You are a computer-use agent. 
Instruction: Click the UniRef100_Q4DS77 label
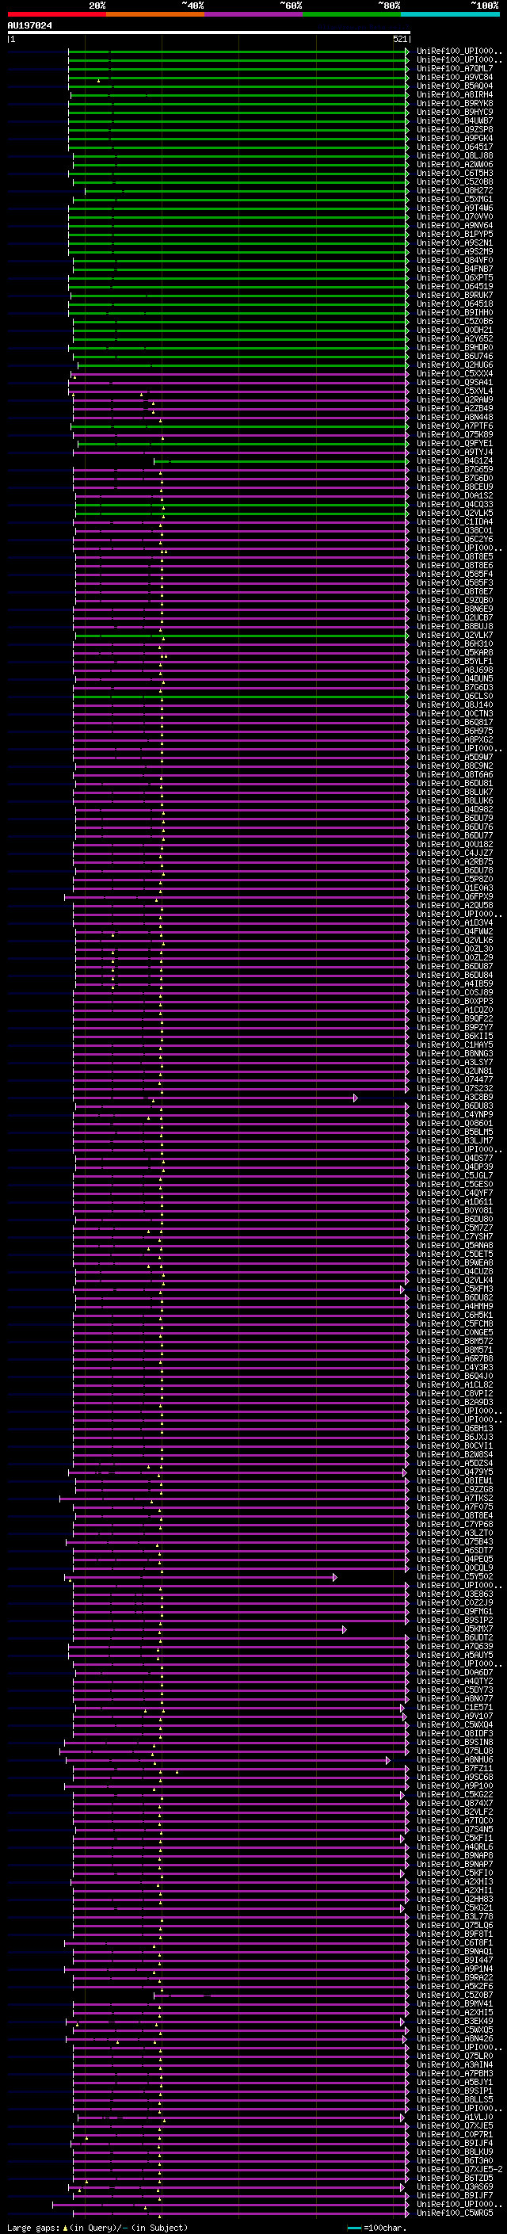tap(454, 1158)
